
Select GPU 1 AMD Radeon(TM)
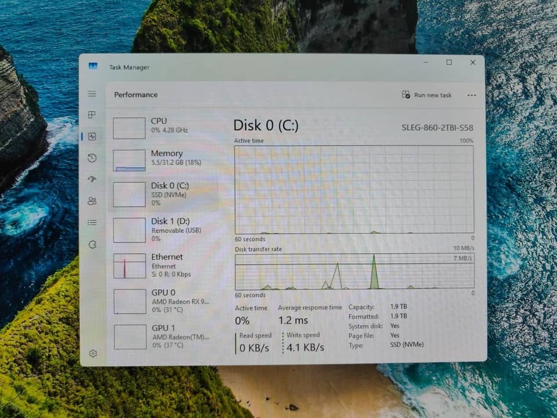click(164, 336)
